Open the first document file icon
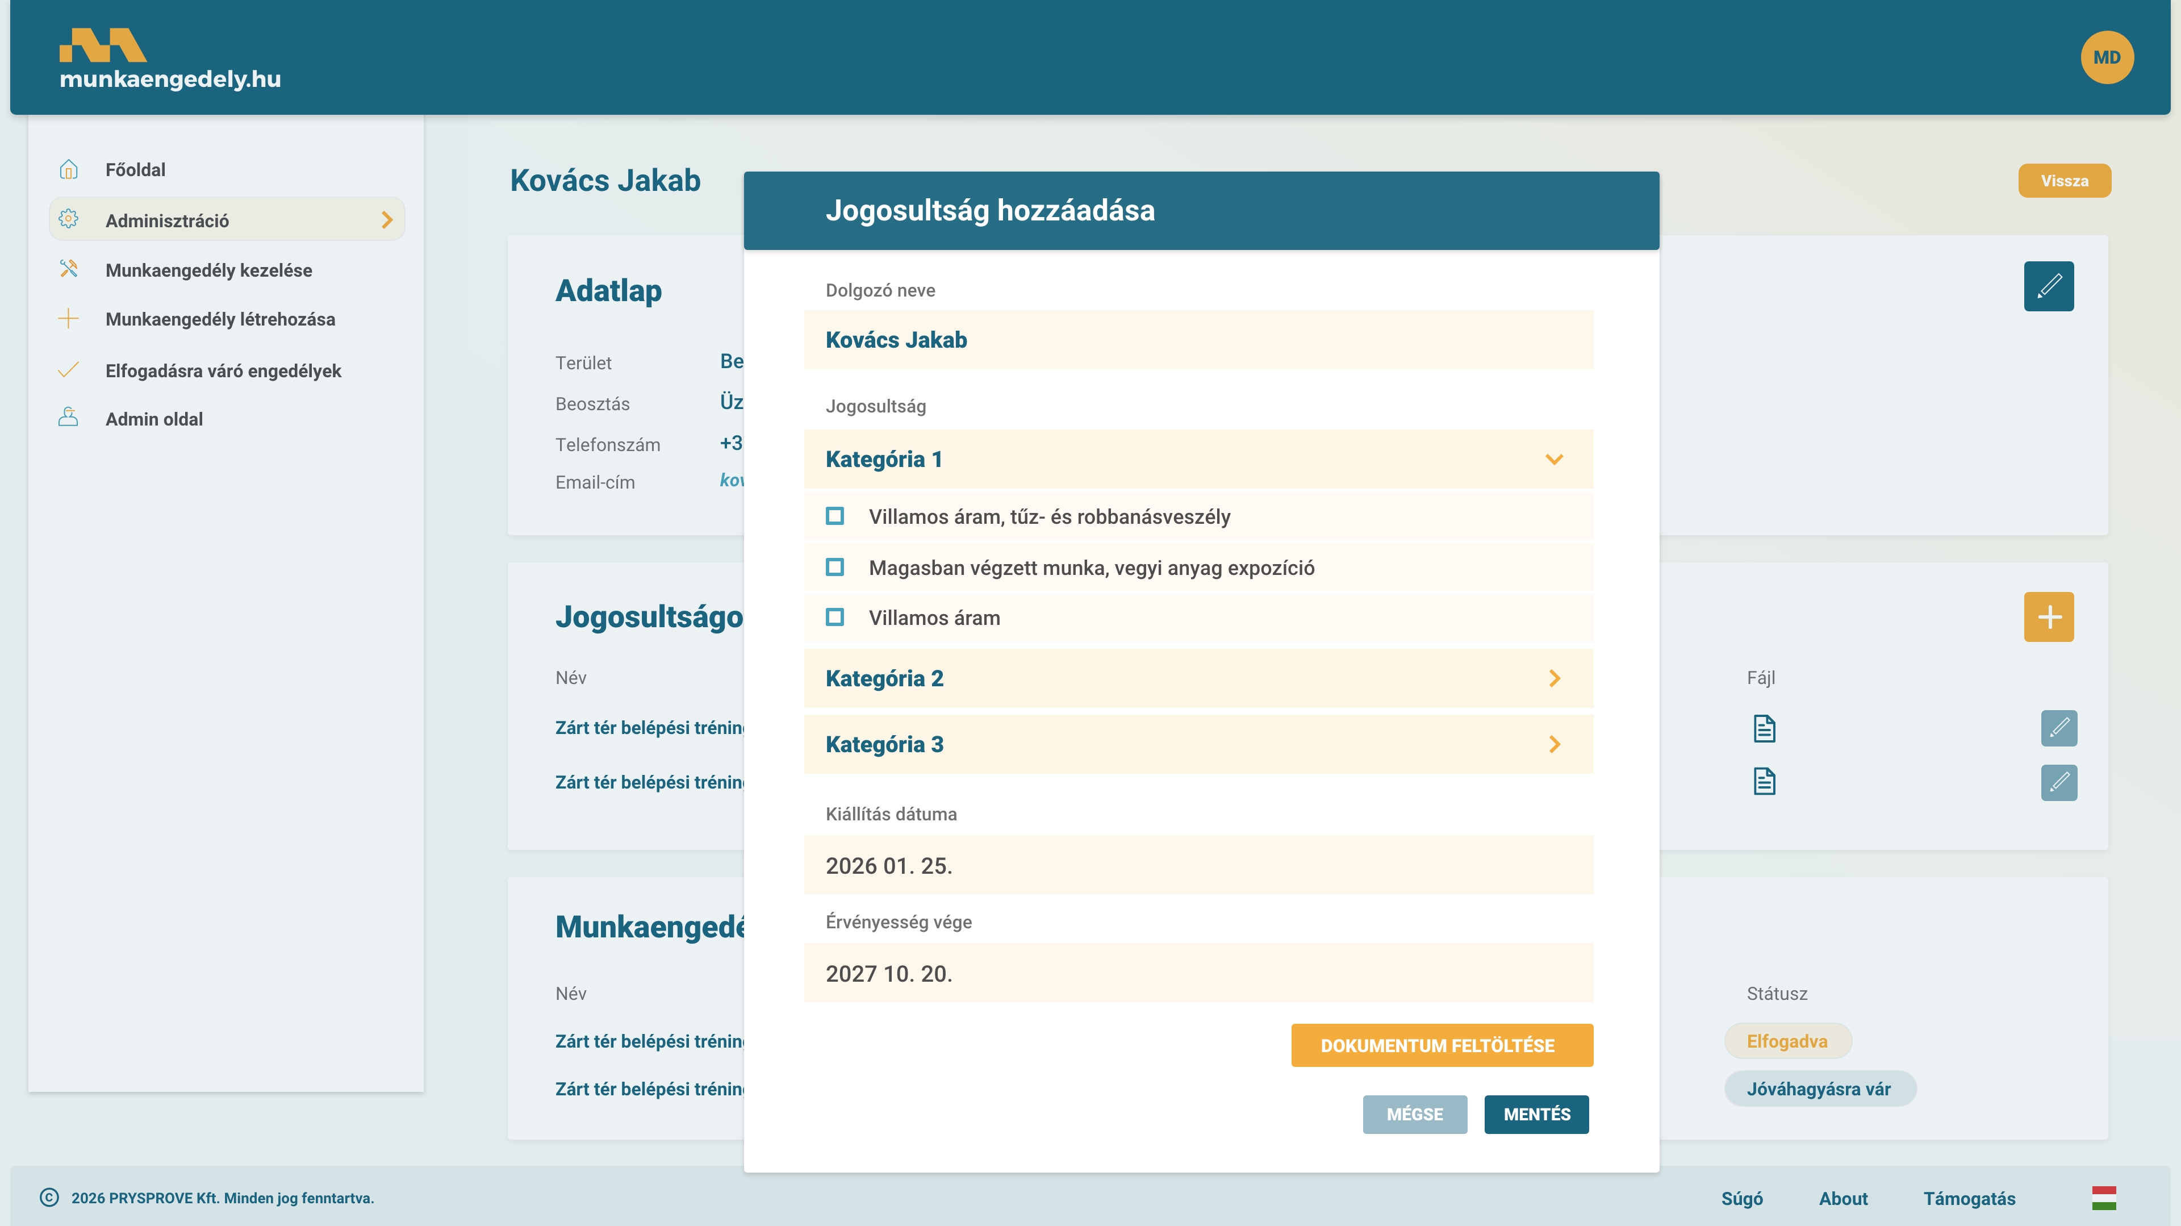 pyautogui.click(x=1764, y=728)
